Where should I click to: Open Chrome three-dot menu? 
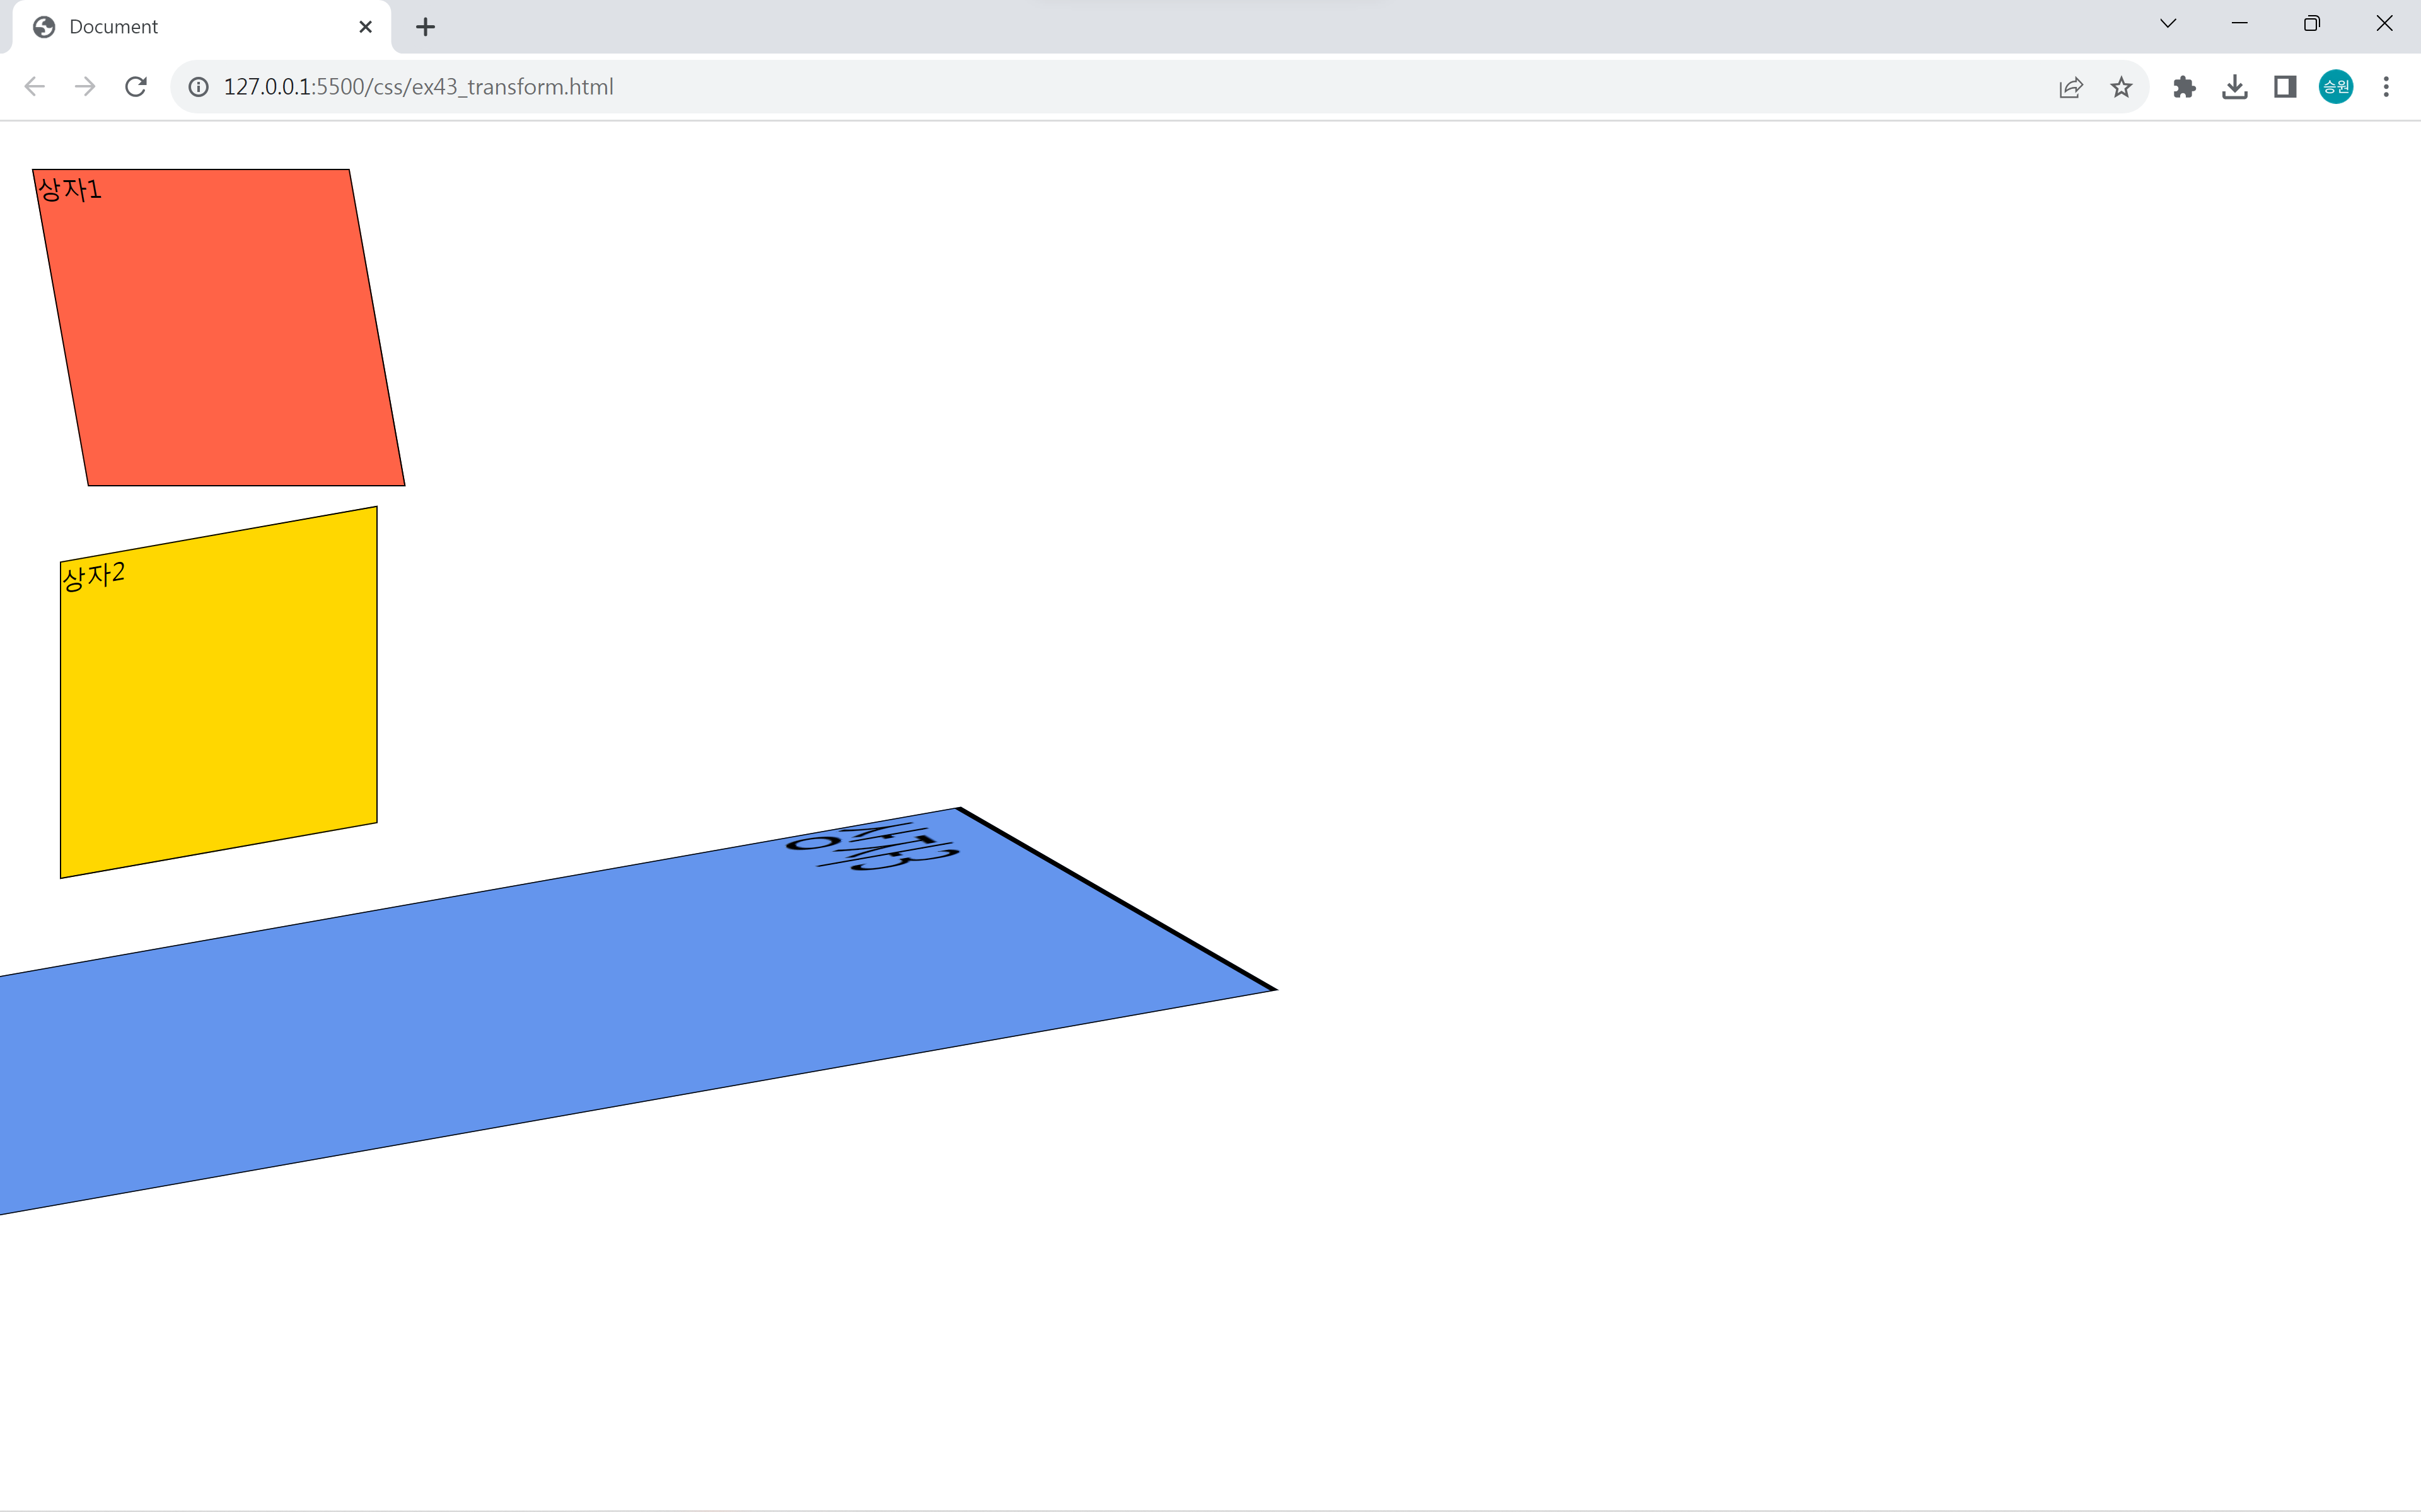click(x=2386, y=87)
